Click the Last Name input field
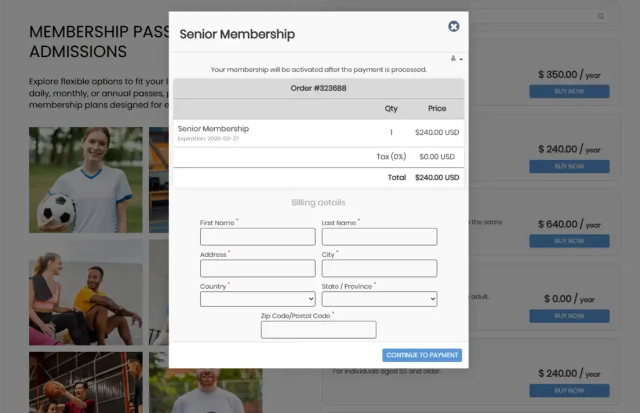 pyautogui.click(x=379, y=236)
